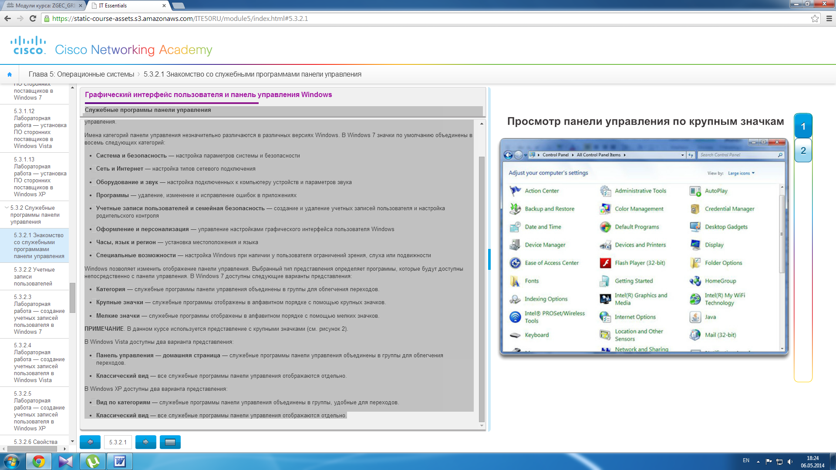
Task: Bookmark this page with star icon
Action: tap(815, 18)
